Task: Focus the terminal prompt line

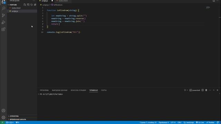Action: (x=51, y=94)
